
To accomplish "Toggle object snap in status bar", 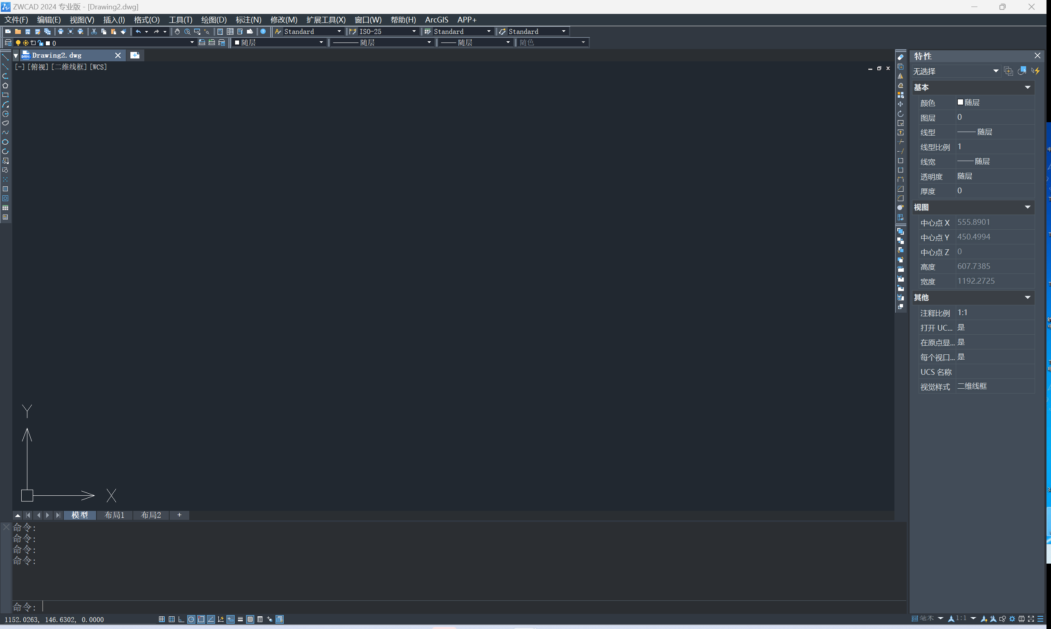I will coord(201,619).
